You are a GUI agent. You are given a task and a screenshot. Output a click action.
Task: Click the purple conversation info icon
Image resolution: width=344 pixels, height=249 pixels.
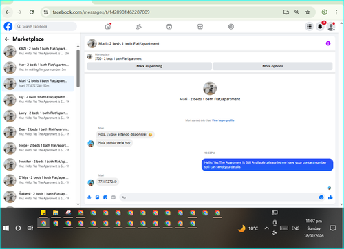click(x=328, y=43)
